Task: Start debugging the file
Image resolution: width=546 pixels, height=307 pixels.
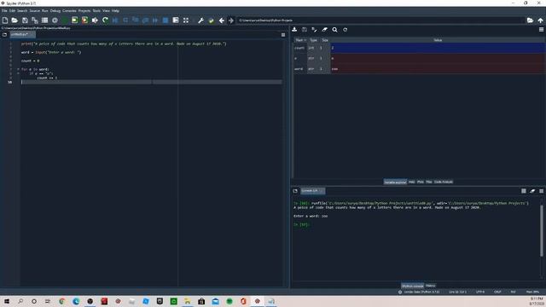Action: point(115,20)
